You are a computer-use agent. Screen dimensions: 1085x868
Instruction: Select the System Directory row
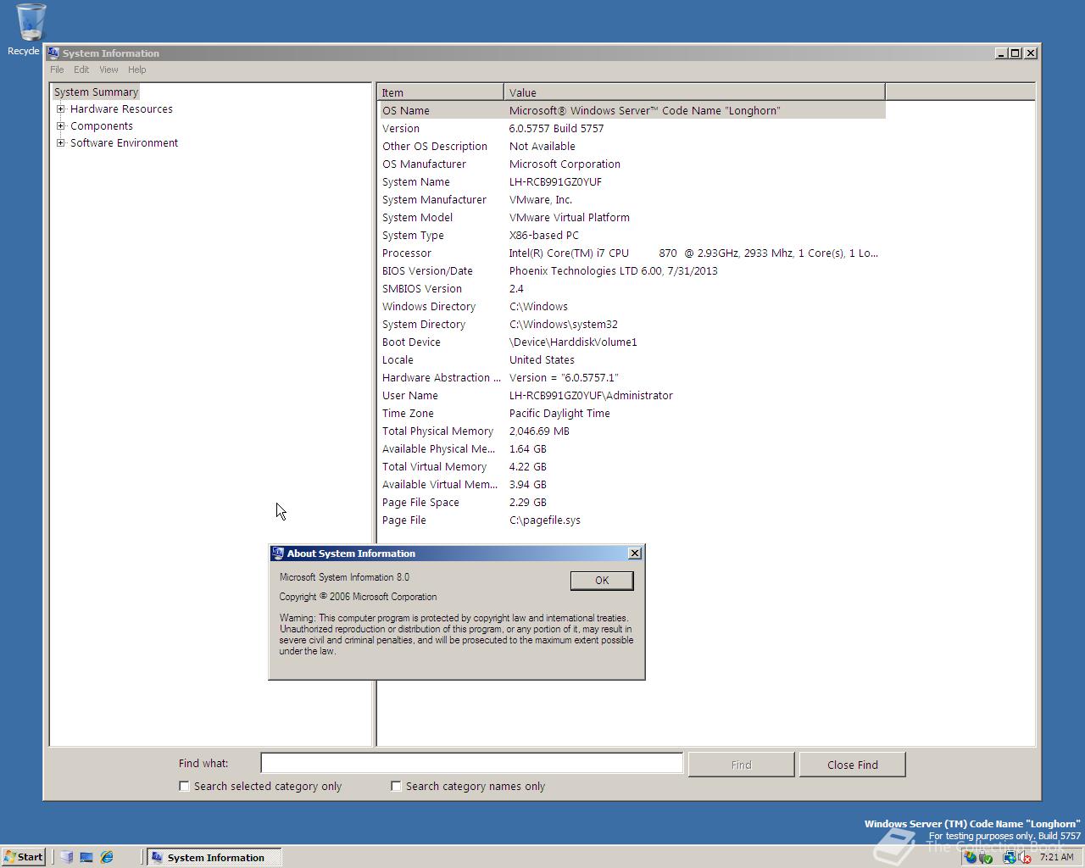(632, 324)
